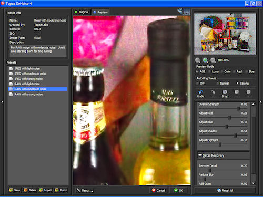Screen dimensions: 263x197
Task: Collapse right panel using the right edge arrow
Action: (261, 101)
